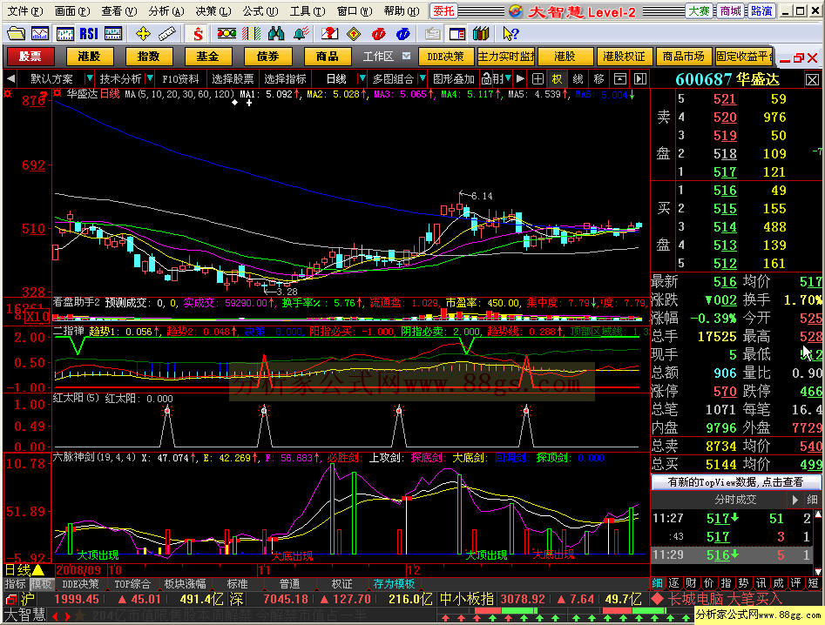Select the red 股票 market tab

pyautogui.click(x=30, y=57)
